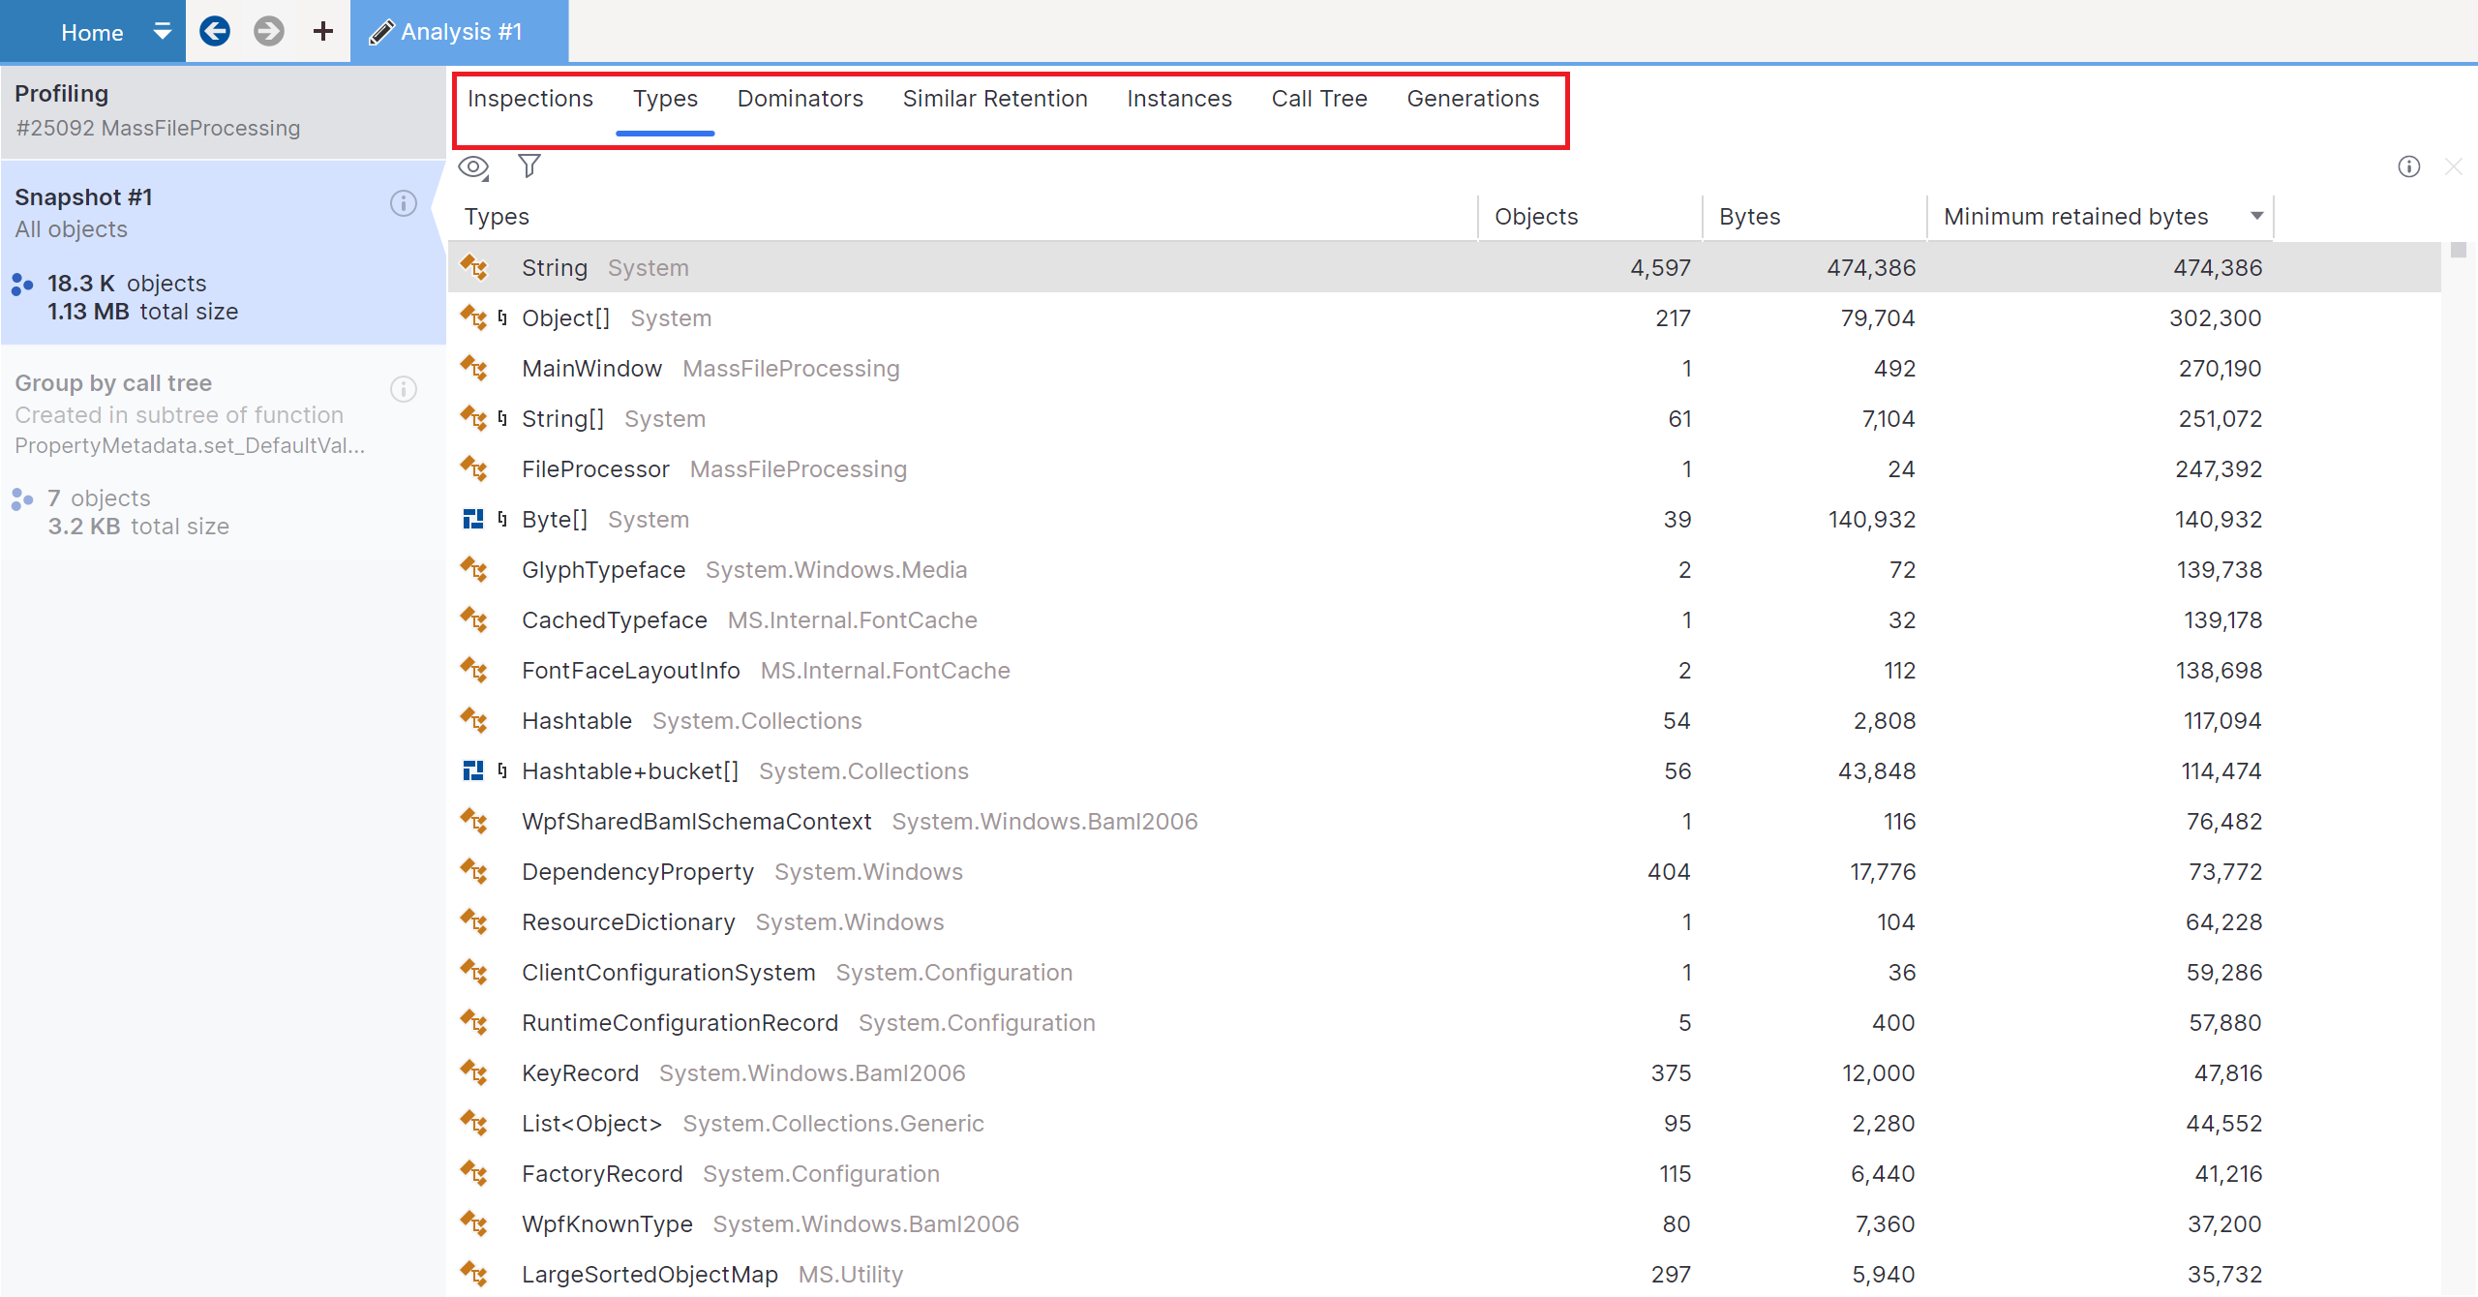This screenshot has width=2478, height=1297.
Task: Open the Similar Retention view
Action: [995, 98]
